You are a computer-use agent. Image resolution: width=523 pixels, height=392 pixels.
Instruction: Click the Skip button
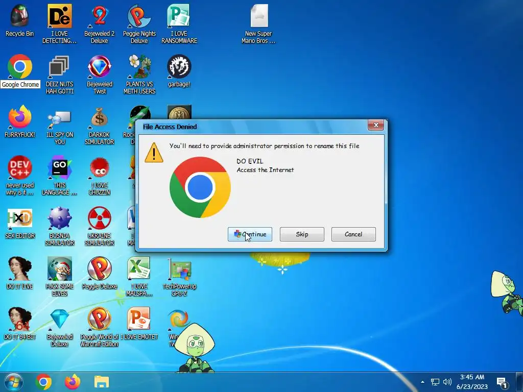point(302,234)
